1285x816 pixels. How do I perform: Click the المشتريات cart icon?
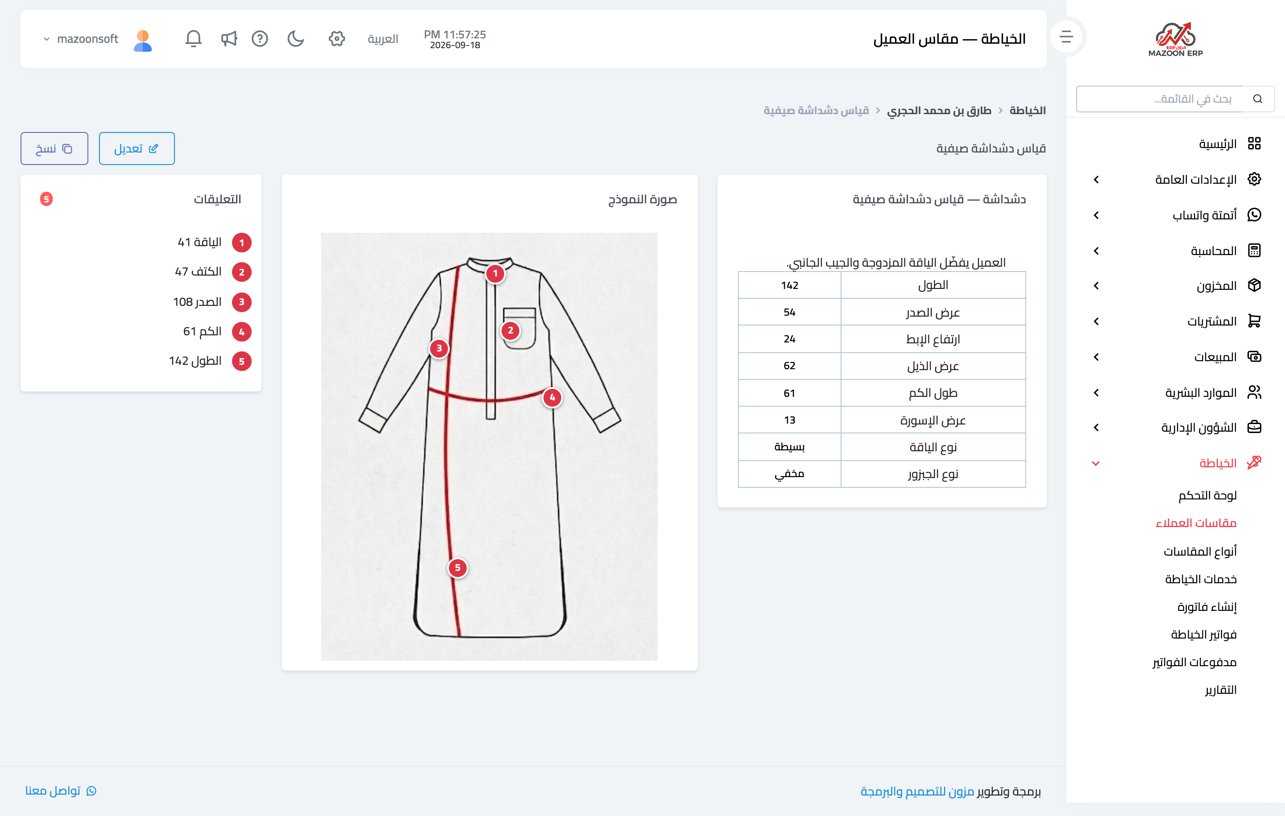1255,321
